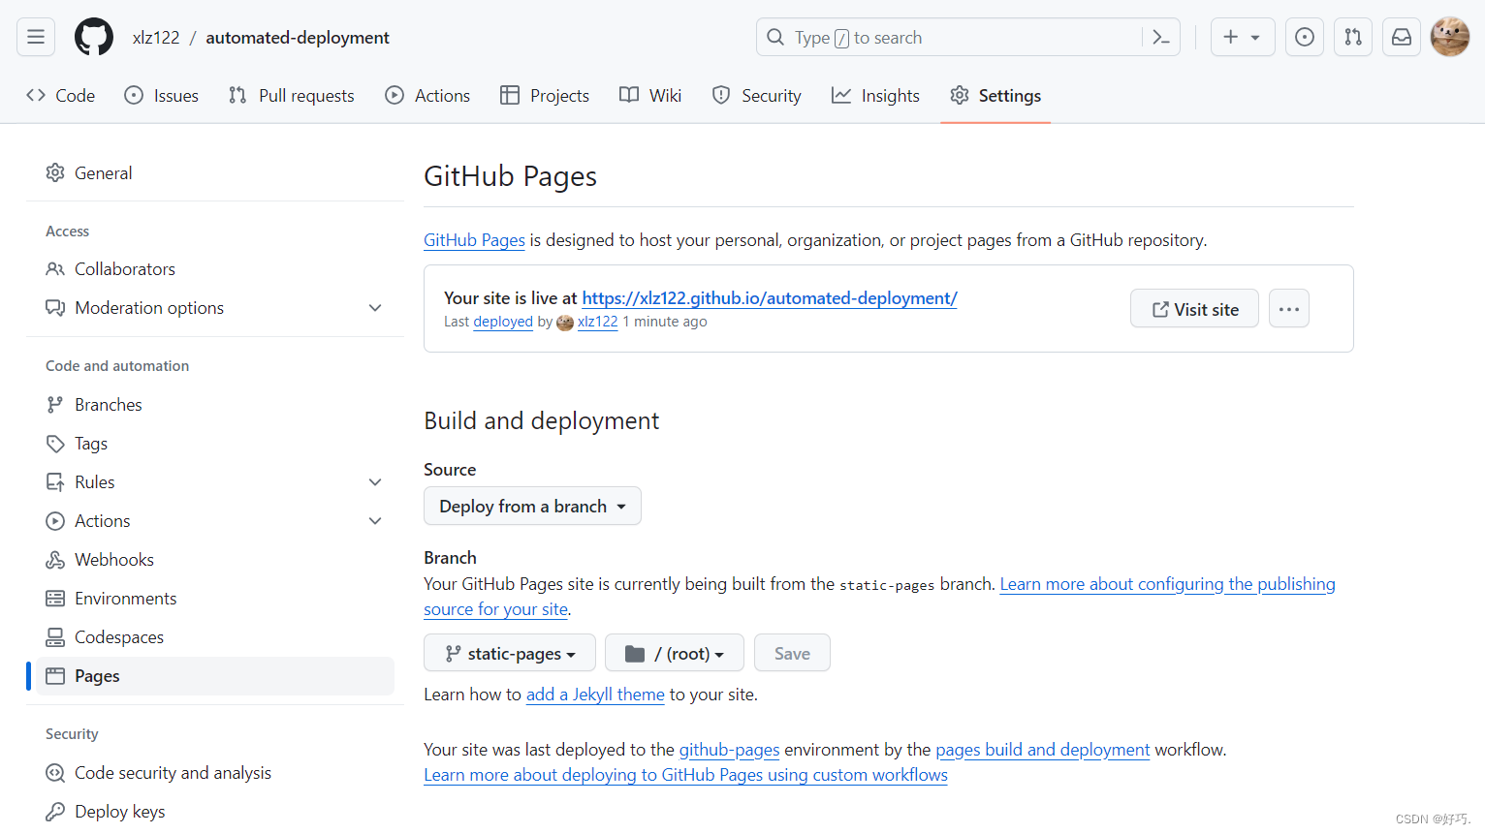The image size is (1485, 834).
Task: Switch to the Pull requests tab
Action: 292,95
